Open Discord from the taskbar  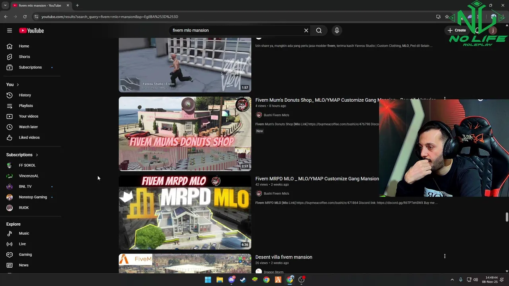[x=231, y=280]
